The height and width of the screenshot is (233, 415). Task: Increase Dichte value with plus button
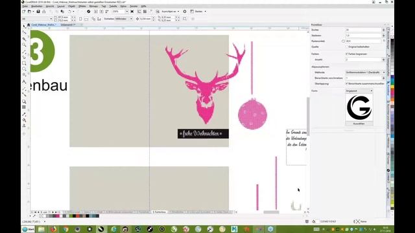coord(383,30)
